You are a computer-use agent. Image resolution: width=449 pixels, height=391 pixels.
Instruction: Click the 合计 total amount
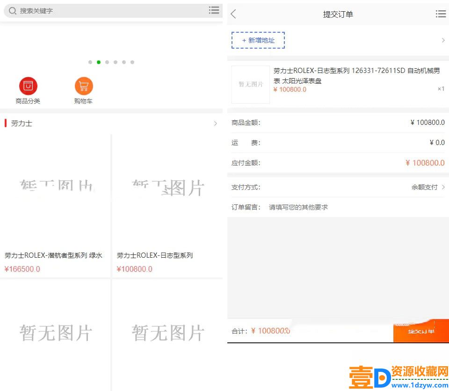tap(271, 331)
